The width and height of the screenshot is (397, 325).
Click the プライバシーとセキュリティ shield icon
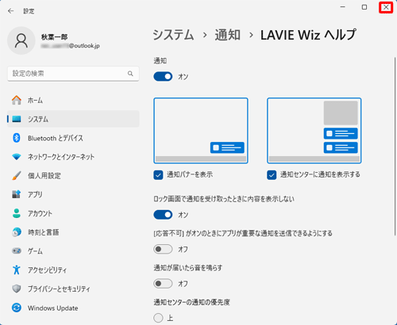pyautogui.click(x=17, y=289)
